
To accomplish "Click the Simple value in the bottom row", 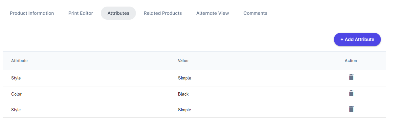I will tap(185, 110).
